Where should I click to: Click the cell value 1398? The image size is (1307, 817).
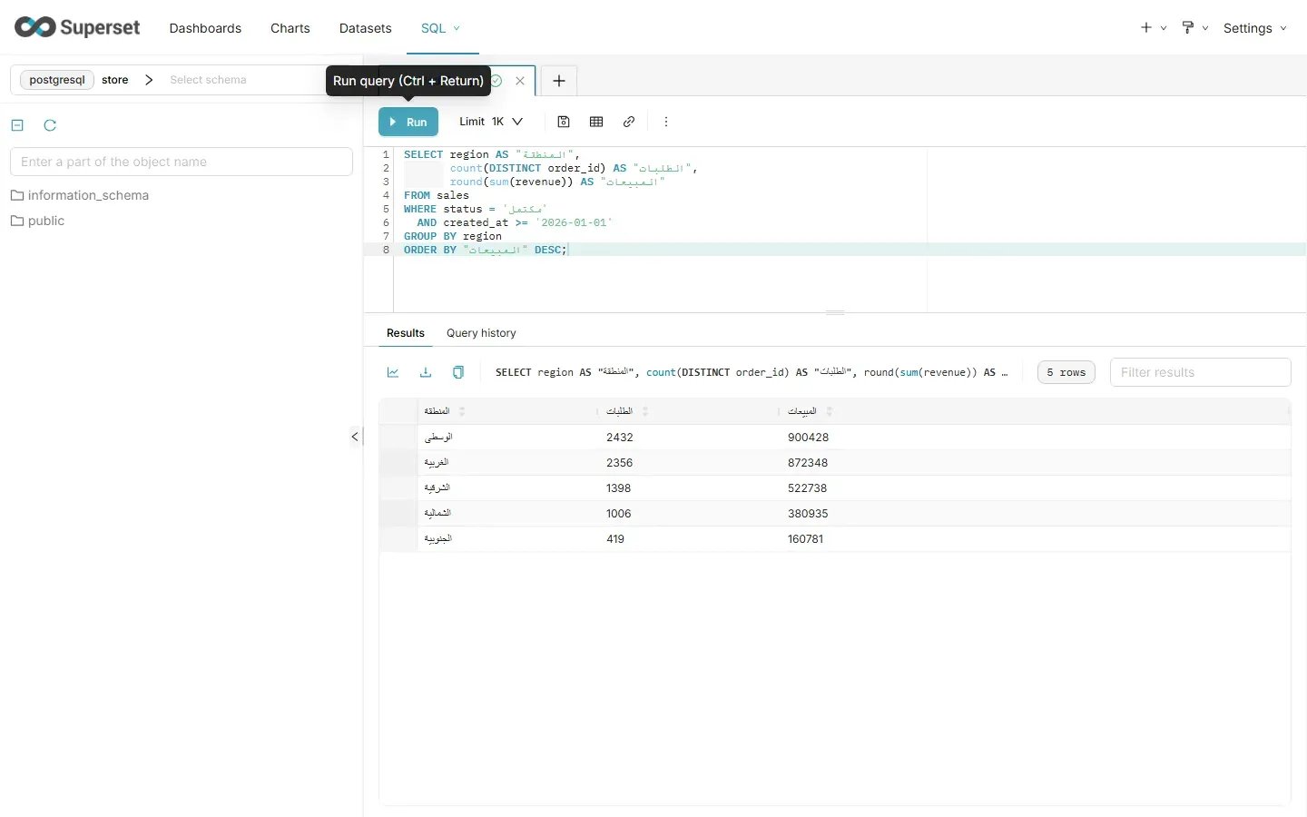tap(619, 488)
